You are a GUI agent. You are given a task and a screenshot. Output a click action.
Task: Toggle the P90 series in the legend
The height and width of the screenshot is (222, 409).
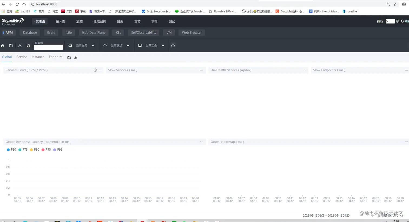(x=35, y=150)
